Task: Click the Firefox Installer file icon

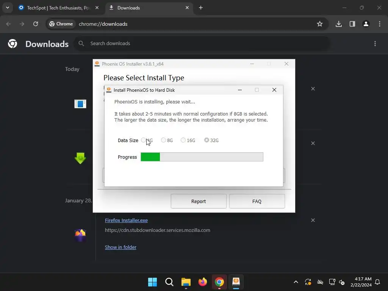Action: pyautogui.click(x=80, y=235)
